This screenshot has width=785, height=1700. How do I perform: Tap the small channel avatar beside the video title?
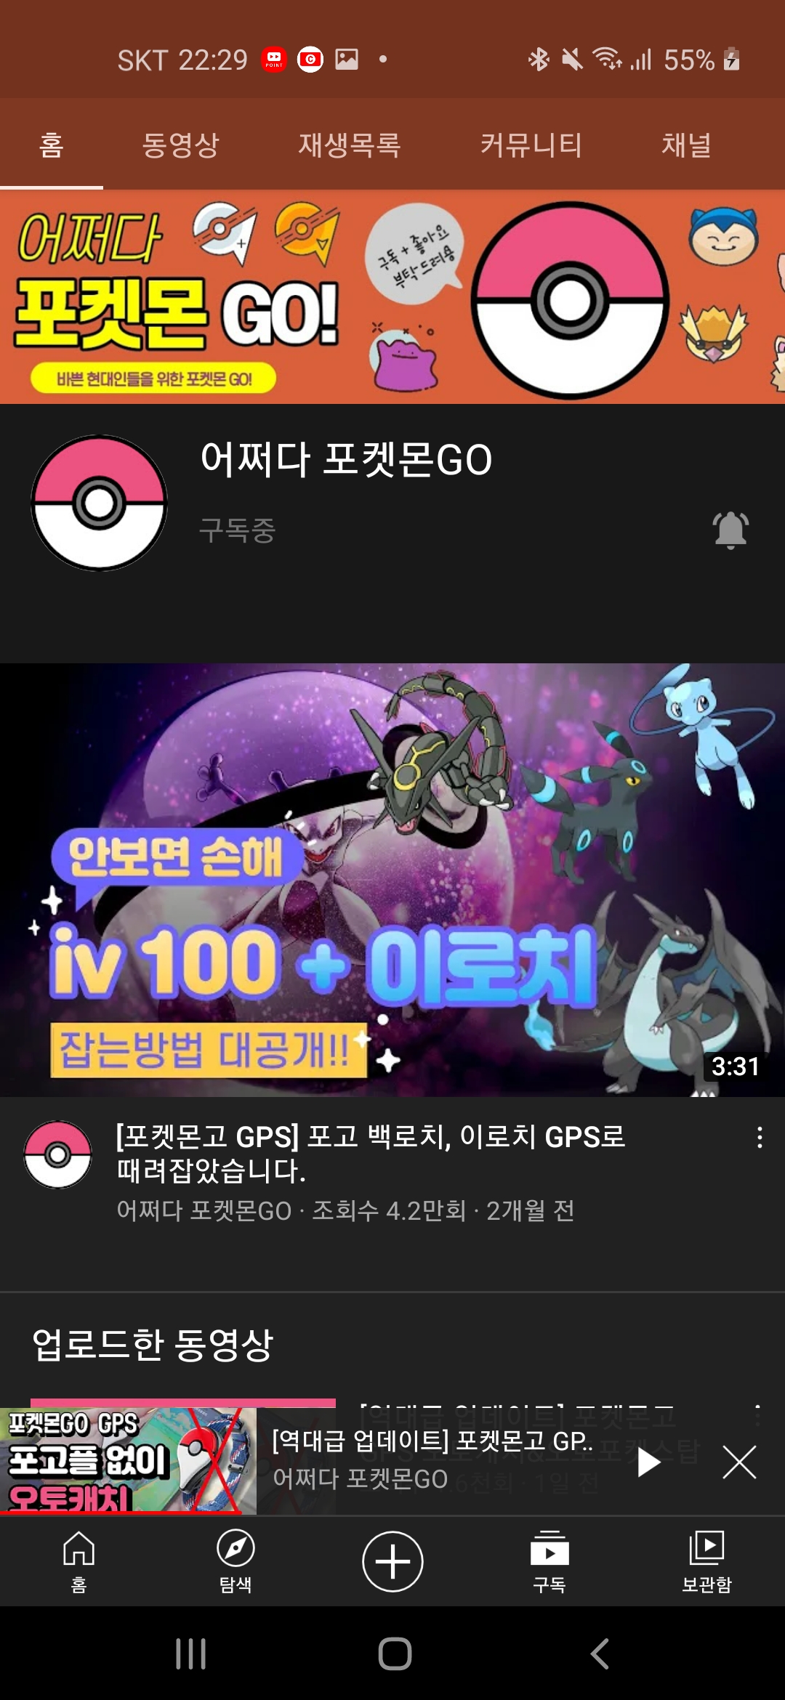58,1154
